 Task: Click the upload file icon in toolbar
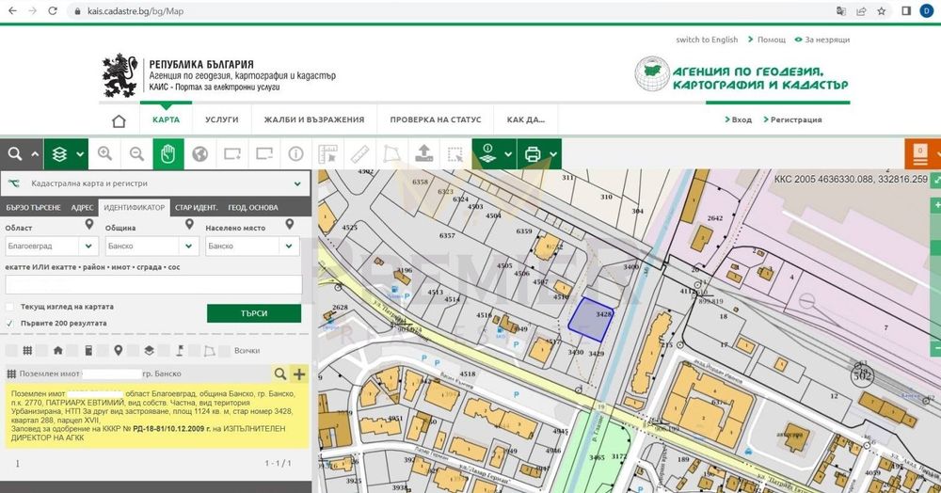423,154
